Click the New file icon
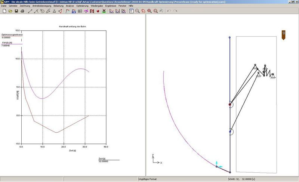The height and width of the screenshot is (182, 299). coord(4,11)
